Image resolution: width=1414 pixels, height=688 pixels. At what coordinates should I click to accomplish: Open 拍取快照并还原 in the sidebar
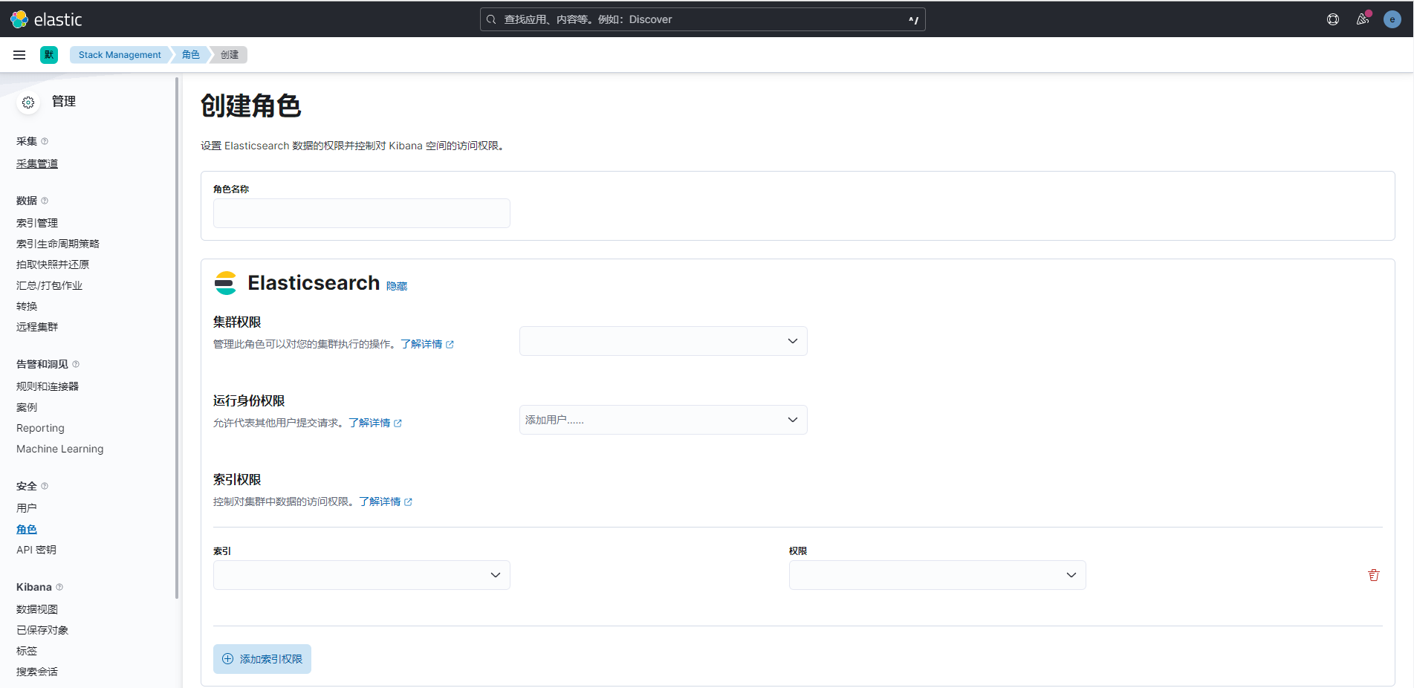point(53,265)
